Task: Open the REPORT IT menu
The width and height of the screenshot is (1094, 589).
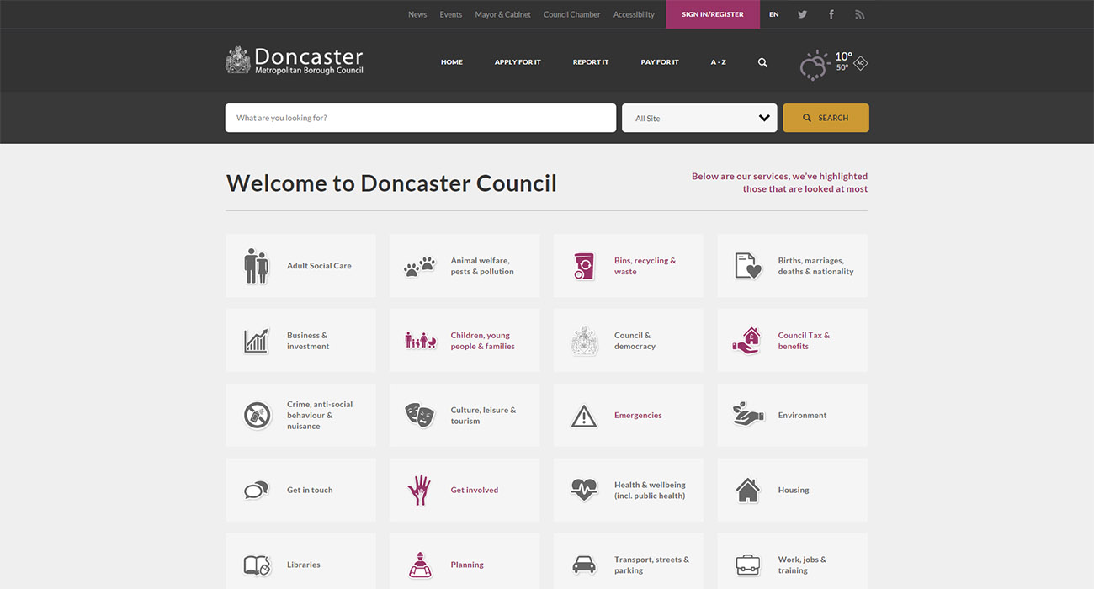Action: (x=591, y=62)
